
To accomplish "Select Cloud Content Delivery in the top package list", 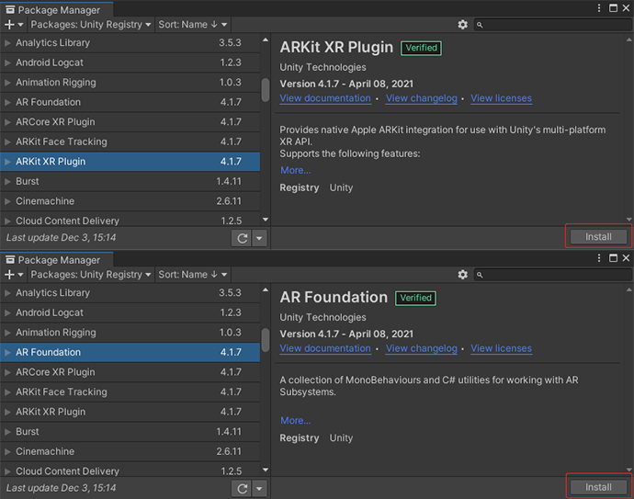I will [x=130, y=219].
